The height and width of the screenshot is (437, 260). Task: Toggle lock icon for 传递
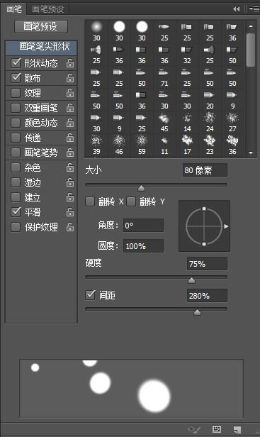point(70,138)
